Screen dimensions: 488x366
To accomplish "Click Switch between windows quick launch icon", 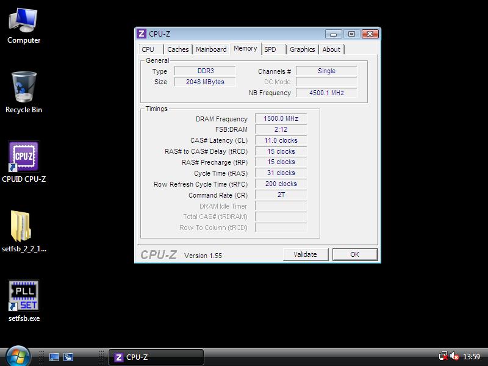I will tap(69, 357).
